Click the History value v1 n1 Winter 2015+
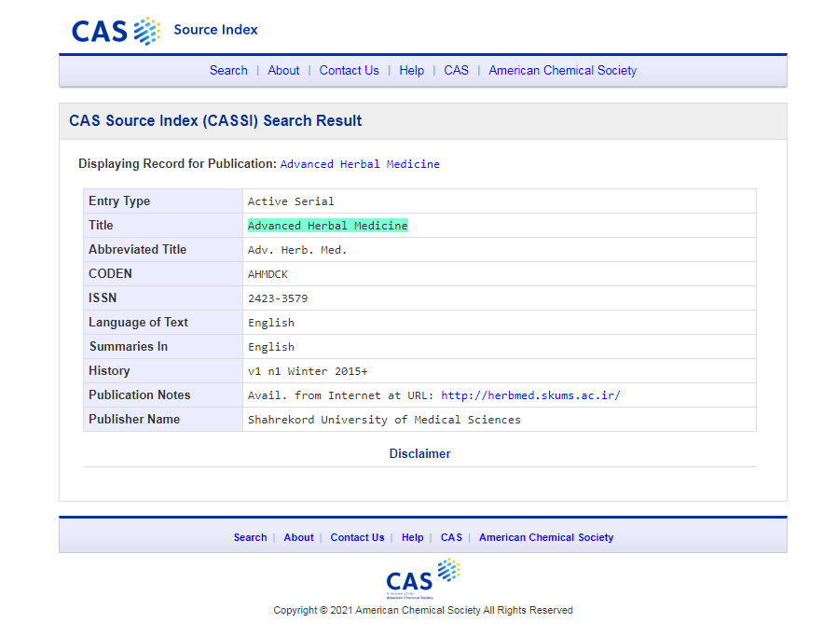The image size is (837, 637). click(308, 371)
